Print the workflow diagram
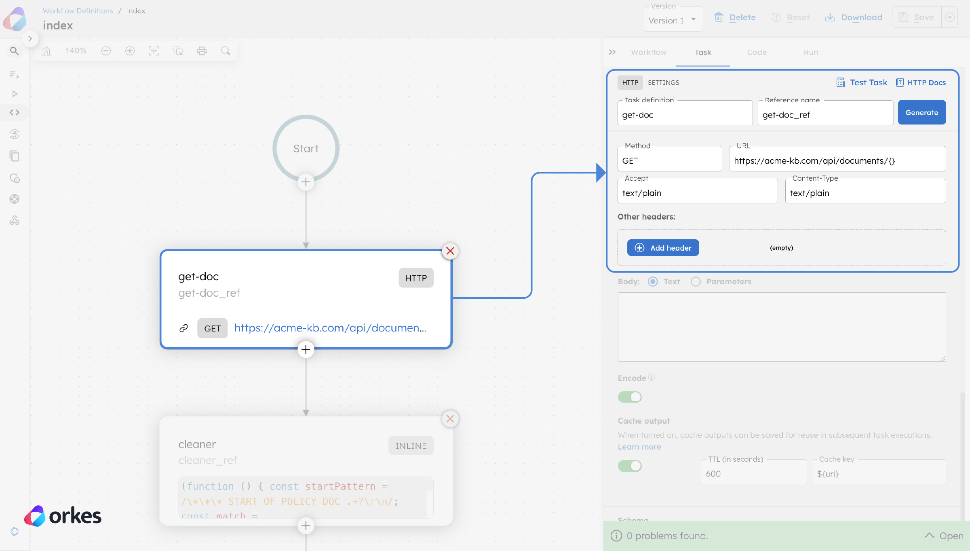Image resolution: width=970 pixels, height=551 pixels. [x=202, y=51]
